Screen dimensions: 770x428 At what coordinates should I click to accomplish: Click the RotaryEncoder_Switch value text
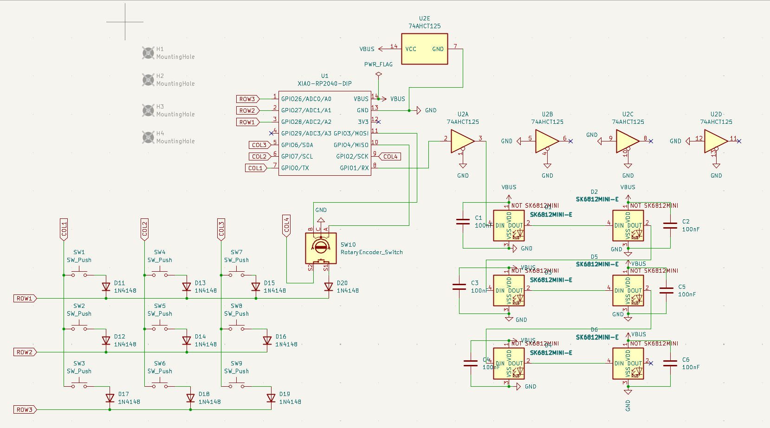pos(372,252)
